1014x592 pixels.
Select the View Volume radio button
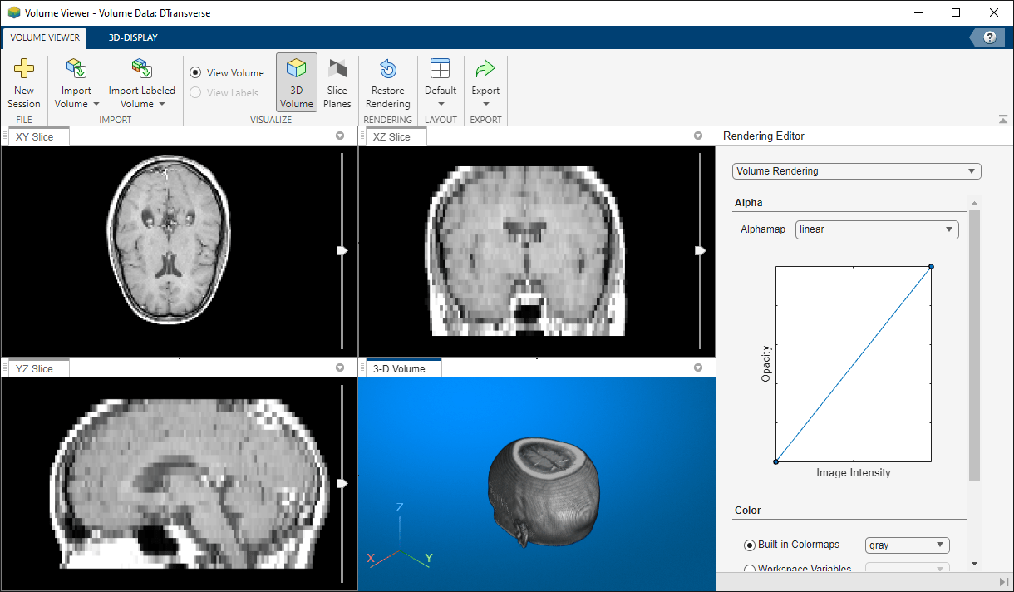(194, 72)
